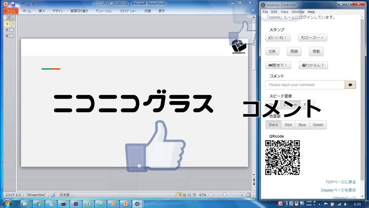Send the いいね！ stamp
Viewport: 369px width, 208px height.
coord(278,38)
